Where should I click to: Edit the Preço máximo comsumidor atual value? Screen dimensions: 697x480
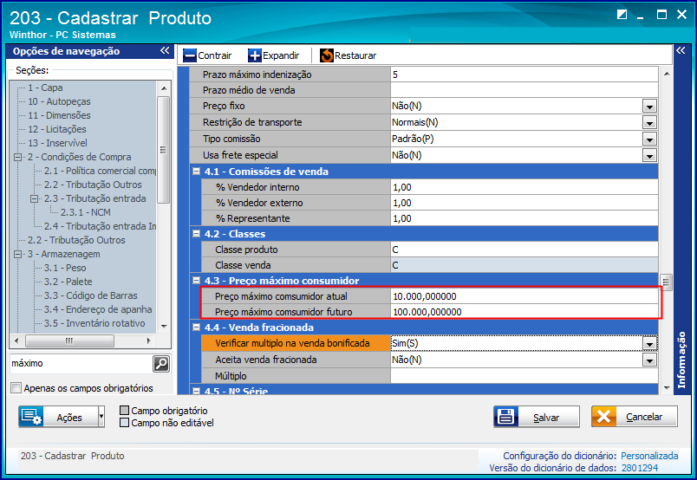524,296
